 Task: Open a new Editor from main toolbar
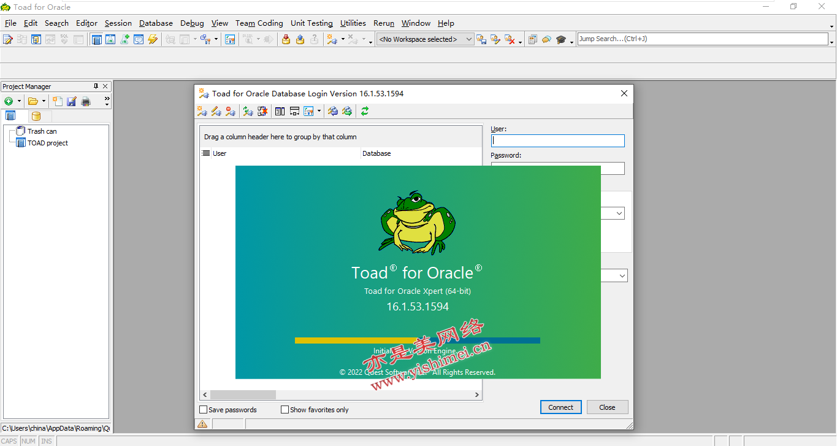click(7, 39)
